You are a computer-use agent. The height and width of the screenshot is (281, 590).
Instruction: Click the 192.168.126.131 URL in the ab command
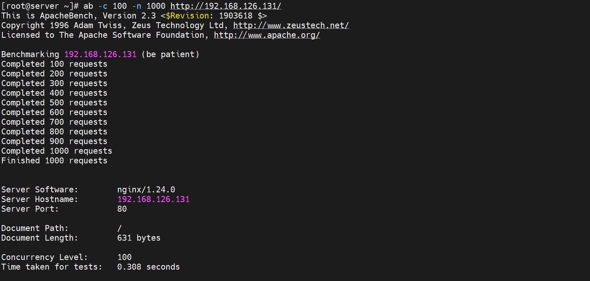pyautogui.click(x=226, y=6)
